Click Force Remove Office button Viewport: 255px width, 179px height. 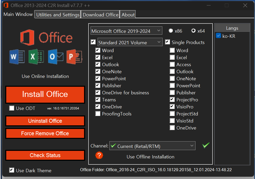pos(45,133)
